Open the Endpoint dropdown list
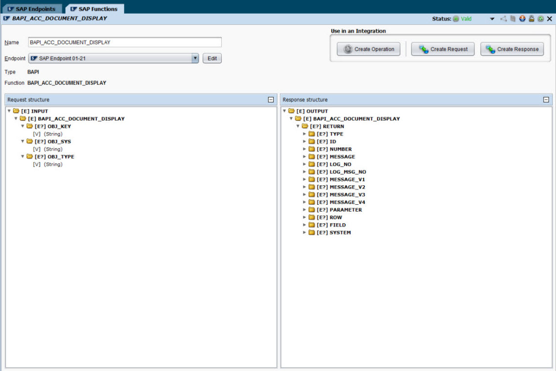Viewport: 556px width, 371px height. [x=195, y=59]
